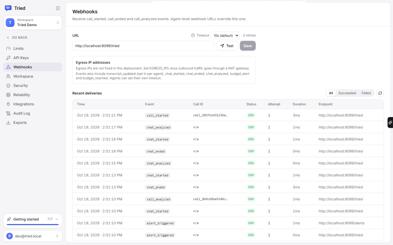Collapse the Getting started chevron
The width and height of the screenshot is (393, 245).
click(x=57, y=219)
